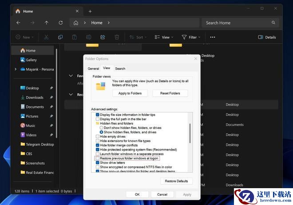The image size is (293, 205).
Task: Click the Share toolbar icon
Action: coord(103,37)
